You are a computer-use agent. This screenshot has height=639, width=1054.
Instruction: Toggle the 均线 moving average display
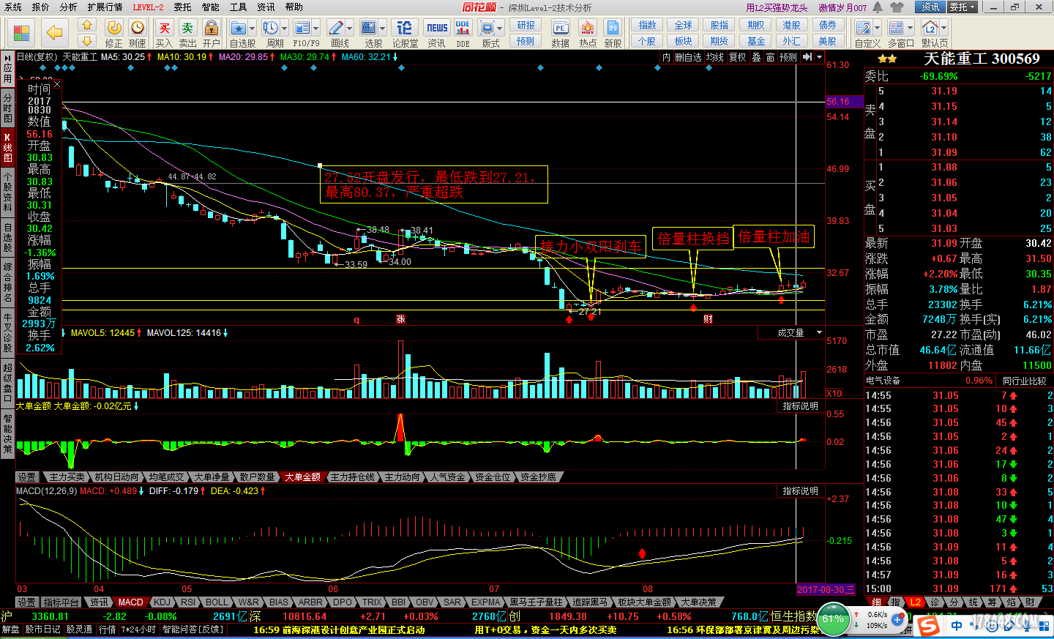click(714, 57)
